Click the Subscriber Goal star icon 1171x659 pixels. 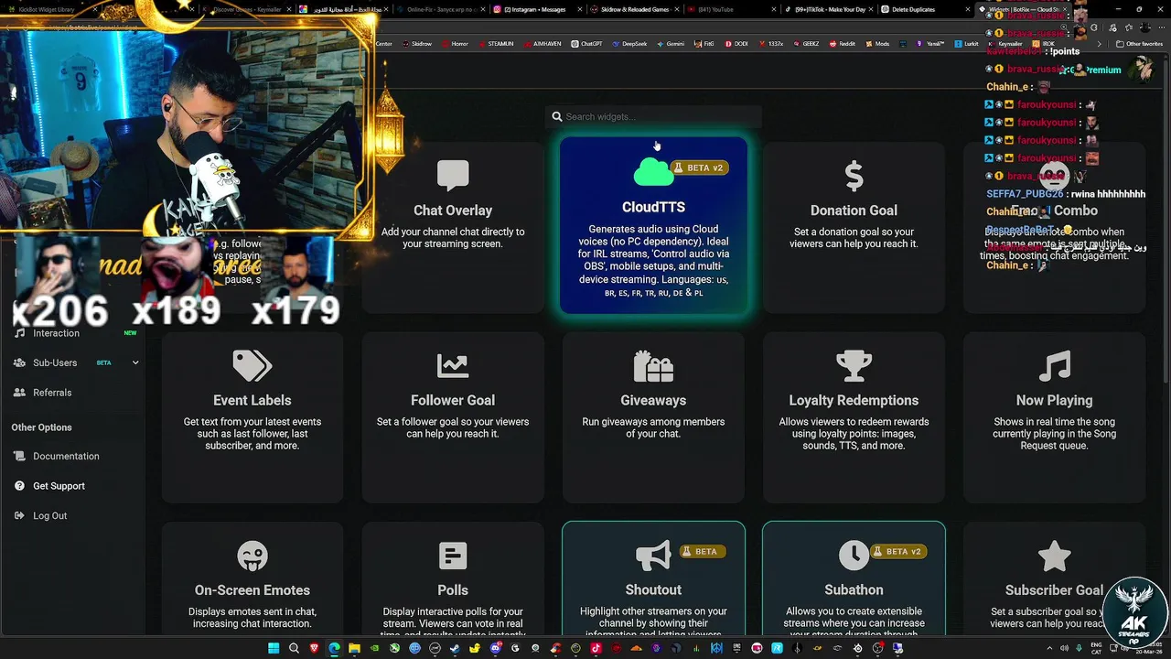1054,556
